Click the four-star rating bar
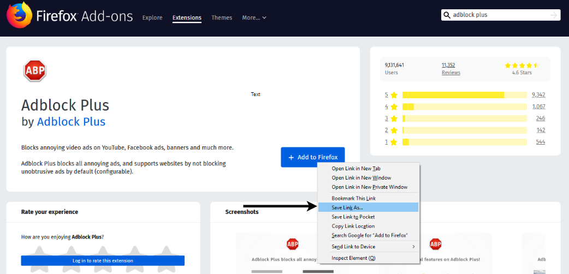Screen dimensions: 569x274 tap(465, 106)
